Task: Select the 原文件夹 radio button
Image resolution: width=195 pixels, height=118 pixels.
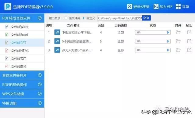Action: [x=66, y=18]
